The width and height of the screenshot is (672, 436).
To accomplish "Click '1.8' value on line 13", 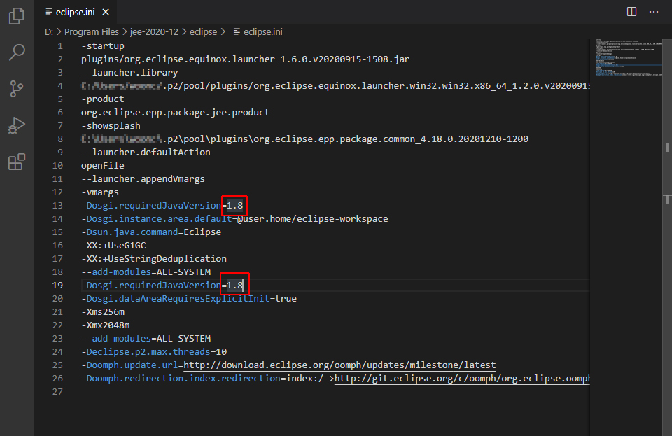I will click(235, 206).
